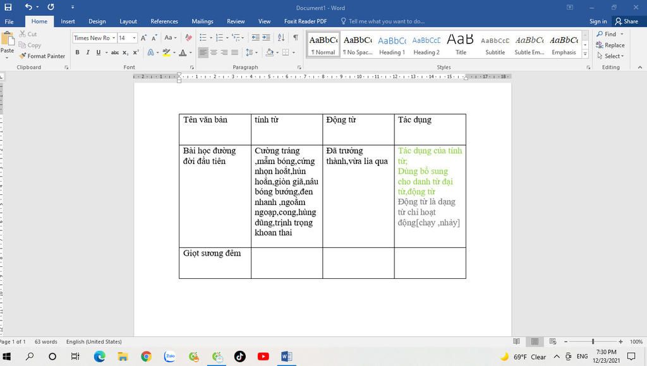Open the Text Effects icon
Viewport: 647px width, 366px height.
click(x=150, y=52)
